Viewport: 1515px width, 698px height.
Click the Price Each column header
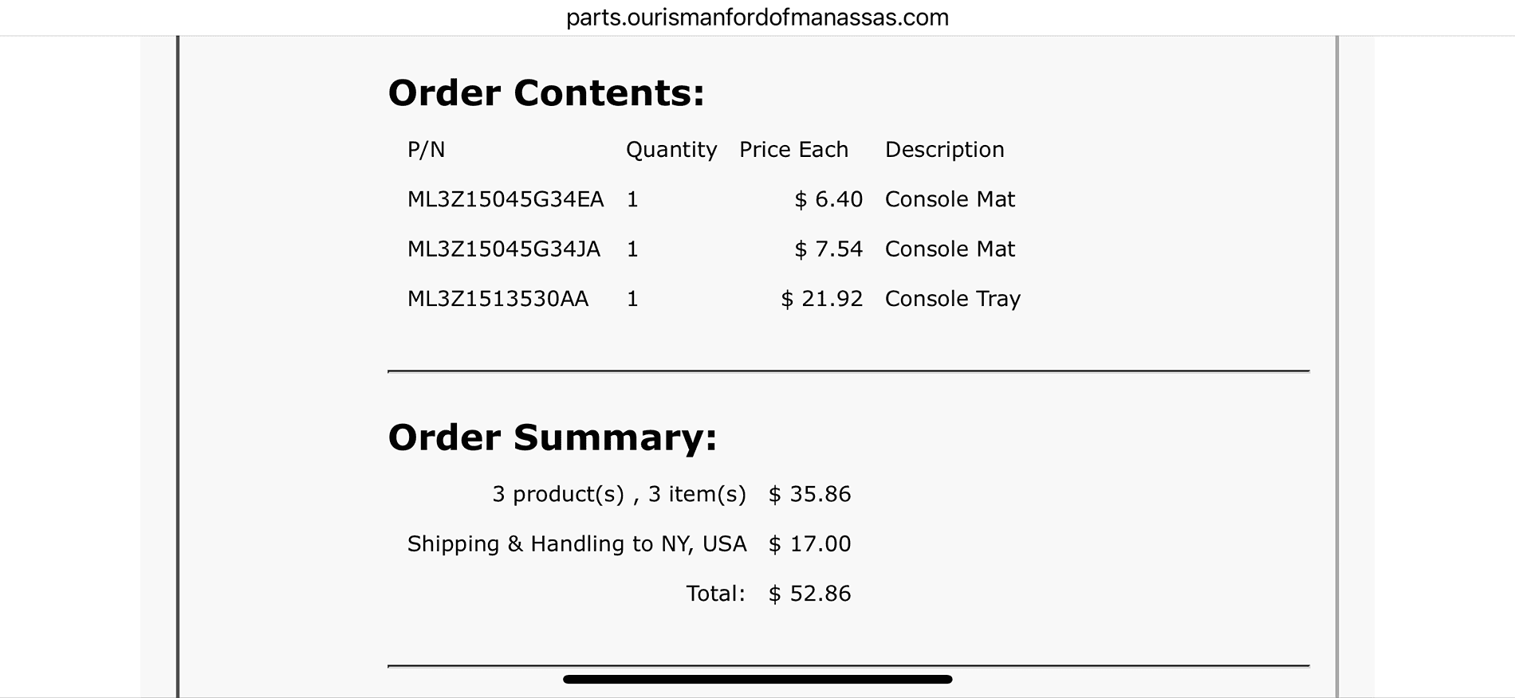793,150
